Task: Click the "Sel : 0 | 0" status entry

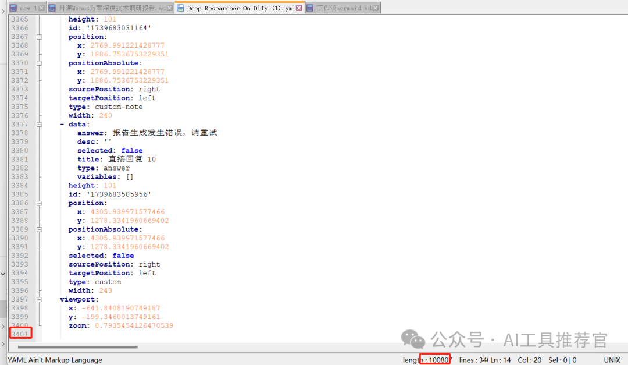Action: pos(562,360)
